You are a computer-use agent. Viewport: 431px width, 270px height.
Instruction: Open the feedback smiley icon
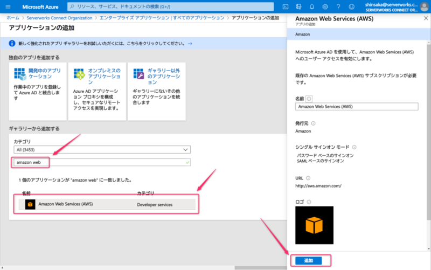(x=351, y=6)
